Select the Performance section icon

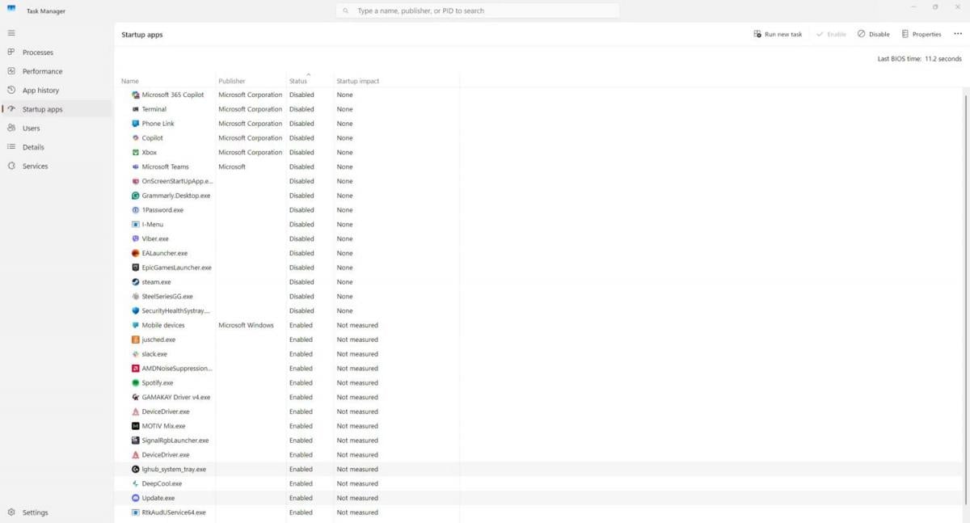11,71
